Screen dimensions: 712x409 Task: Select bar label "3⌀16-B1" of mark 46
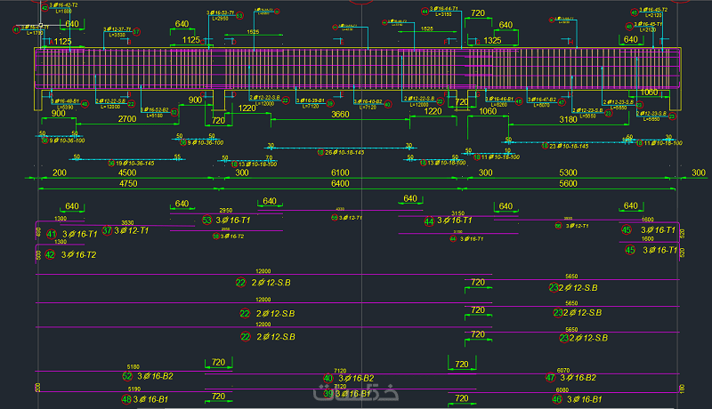click(584, 399)
